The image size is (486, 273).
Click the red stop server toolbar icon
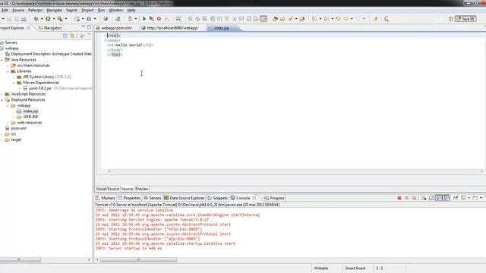coord(159,19)
